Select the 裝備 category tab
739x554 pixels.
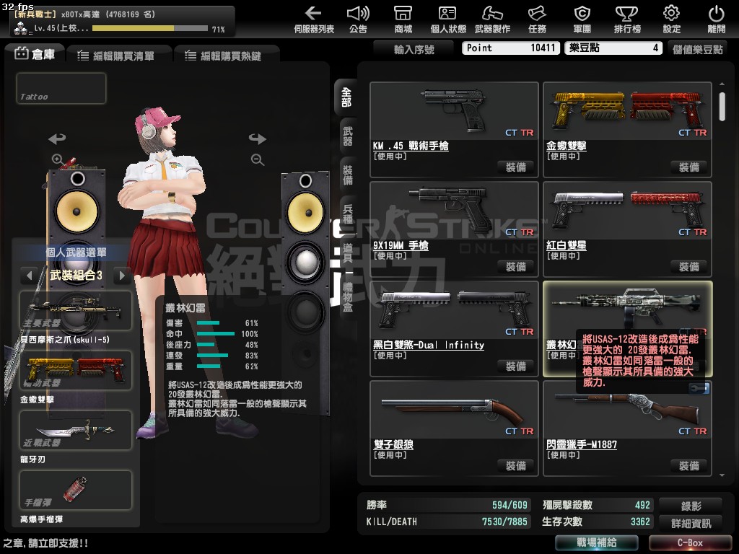347,175
